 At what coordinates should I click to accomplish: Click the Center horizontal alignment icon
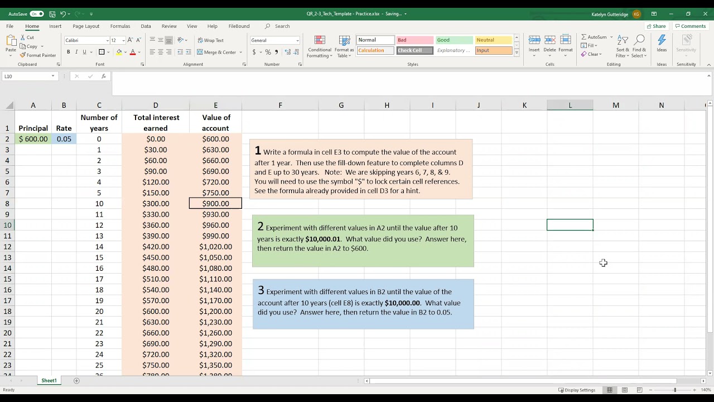pos(161,52)
